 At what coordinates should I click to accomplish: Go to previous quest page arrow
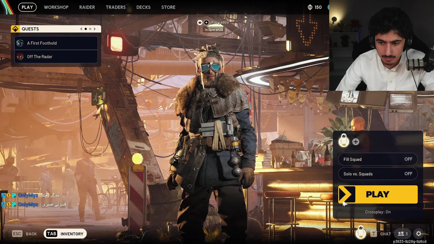point(81,29)
